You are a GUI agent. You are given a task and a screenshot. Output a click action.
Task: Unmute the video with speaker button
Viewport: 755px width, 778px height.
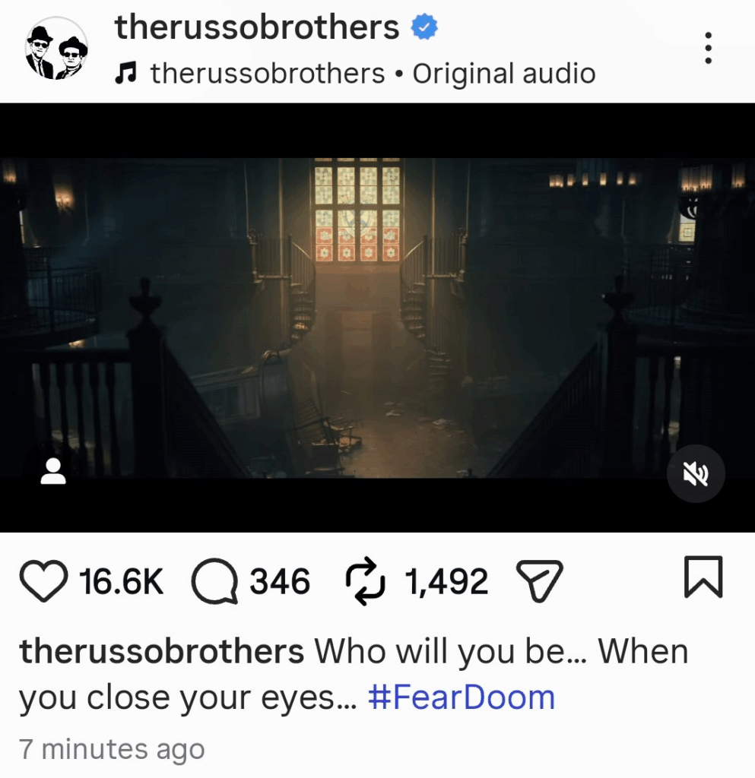tap(696, 474)
